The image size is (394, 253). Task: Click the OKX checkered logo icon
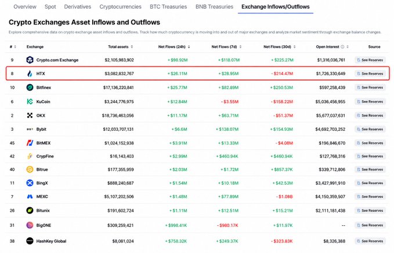pyautogui.click(x=30, y=115)
